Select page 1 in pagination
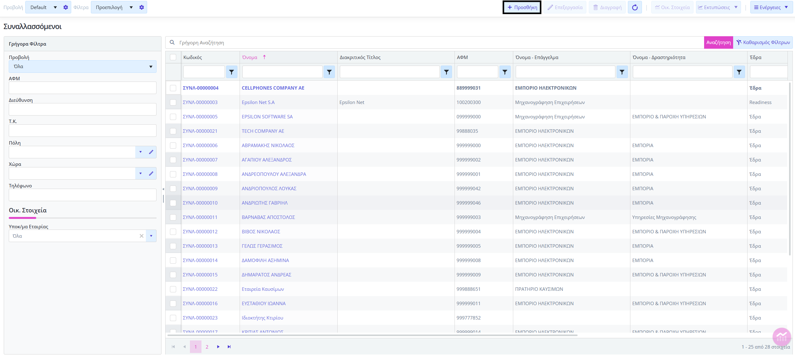The width and height of the screenshot is (795, 357). 196,347
